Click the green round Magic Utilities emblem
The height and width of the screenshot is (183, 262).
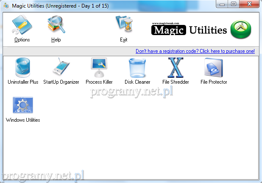241,30
